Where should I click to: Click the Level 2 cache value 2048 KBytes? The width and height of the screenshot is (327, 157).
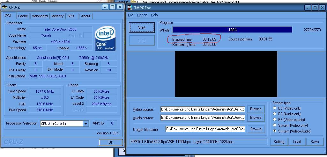click(x=102, y=104)
